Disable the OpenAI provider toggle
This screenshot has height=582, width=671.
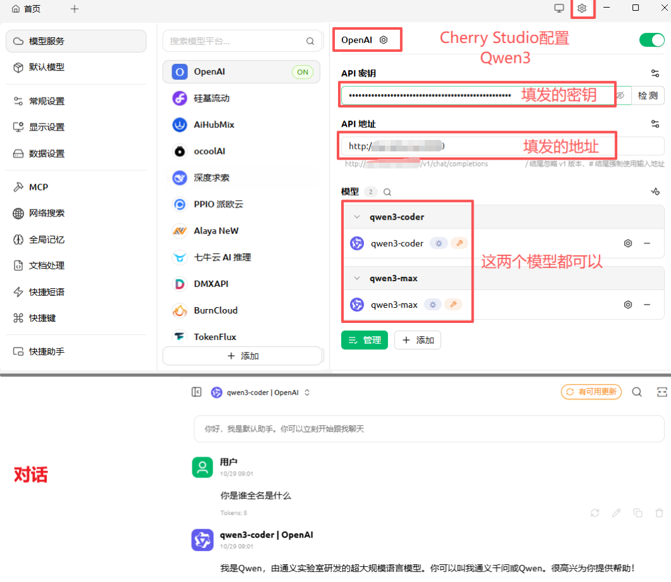click(651, 39)
